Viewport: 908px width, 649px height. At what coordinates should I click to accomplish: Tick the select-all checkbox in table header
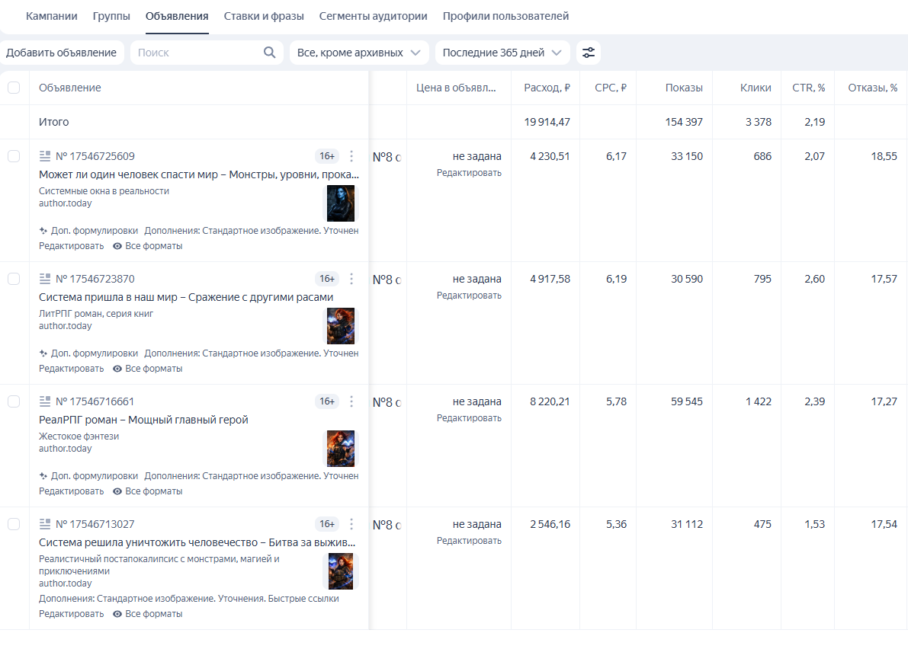tap(14, 88)
